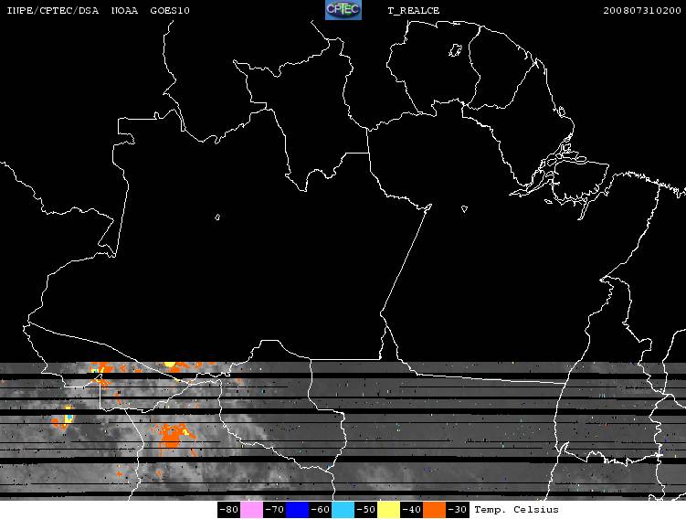The width and height of the screenshot is (686, 519).
Task: Select the pink -80 color swatch
Action: click(251, 510)
